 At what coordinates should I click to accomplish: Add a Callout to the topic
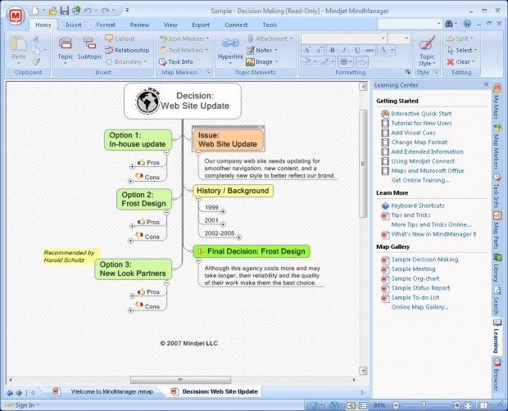[x=120, y=38]
